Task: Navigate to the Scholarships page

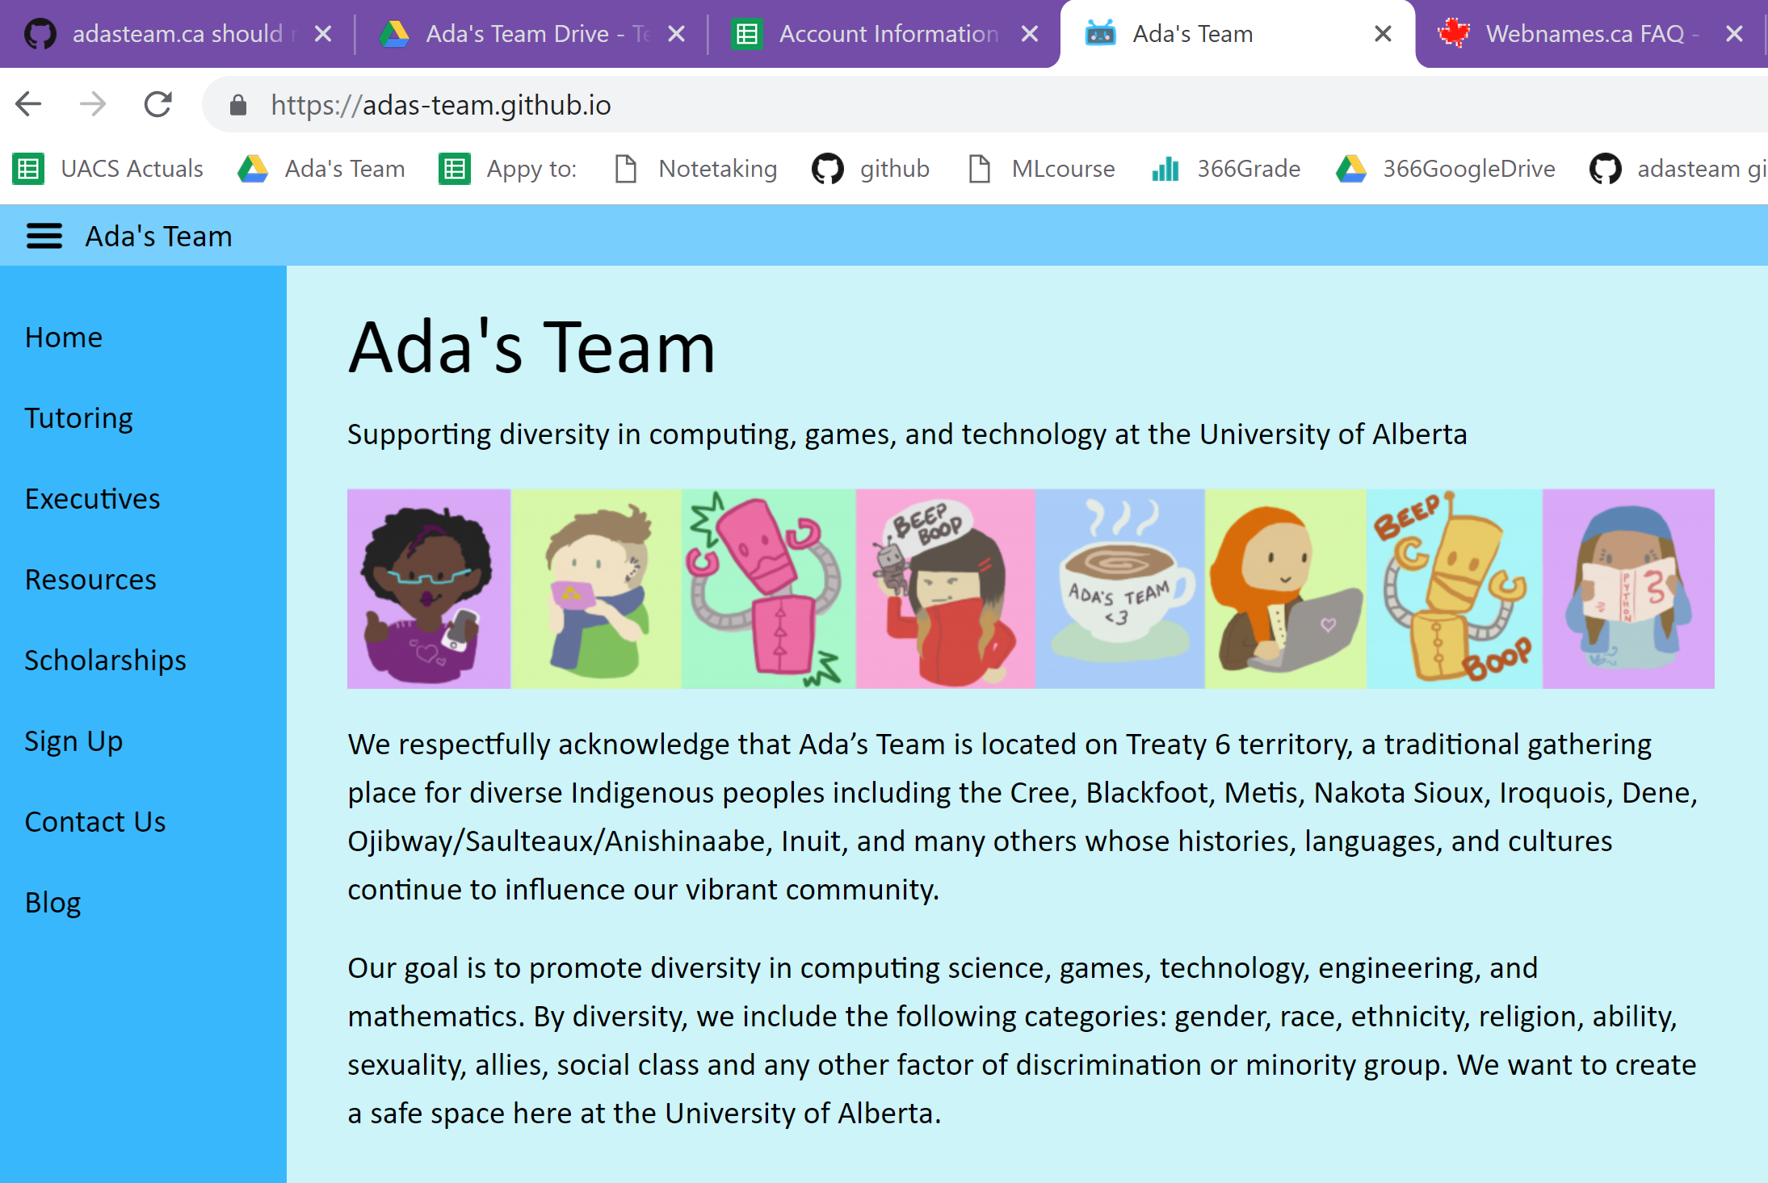Action: pos(105,660)
